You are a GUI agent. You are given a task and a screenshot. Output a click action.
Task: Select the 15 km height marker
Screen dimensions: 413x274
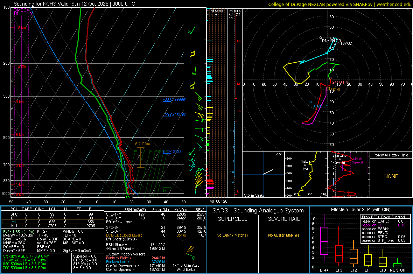point(21,28)
